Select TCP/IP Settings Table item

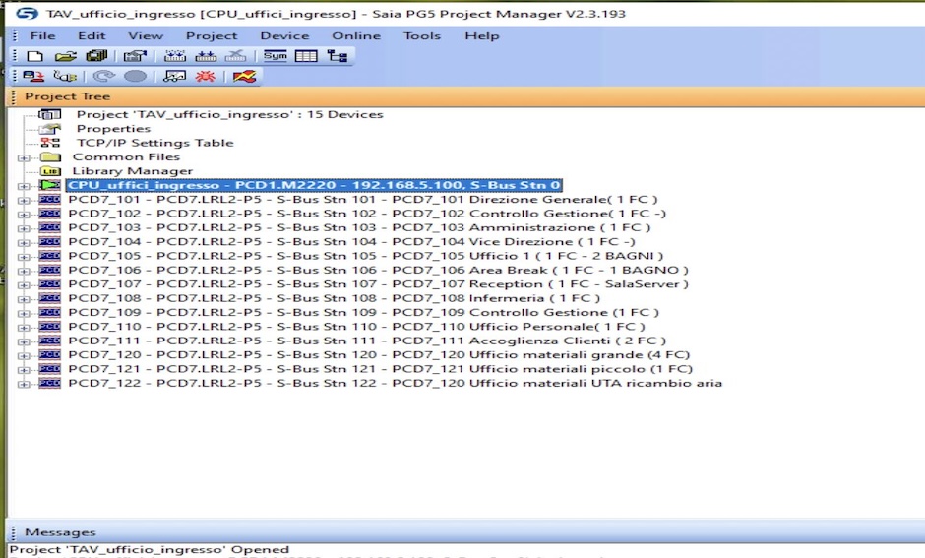pyautogui.click(x=154, y=143)
